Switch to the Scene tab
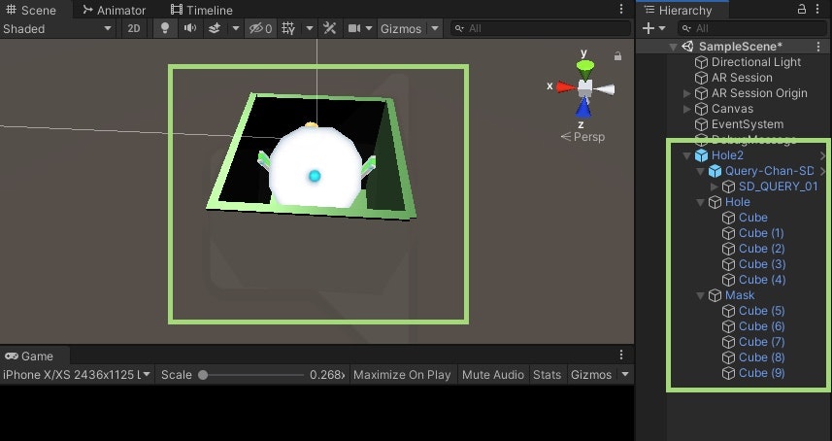The width and height of the screenshot is (832, 441). 31,10
